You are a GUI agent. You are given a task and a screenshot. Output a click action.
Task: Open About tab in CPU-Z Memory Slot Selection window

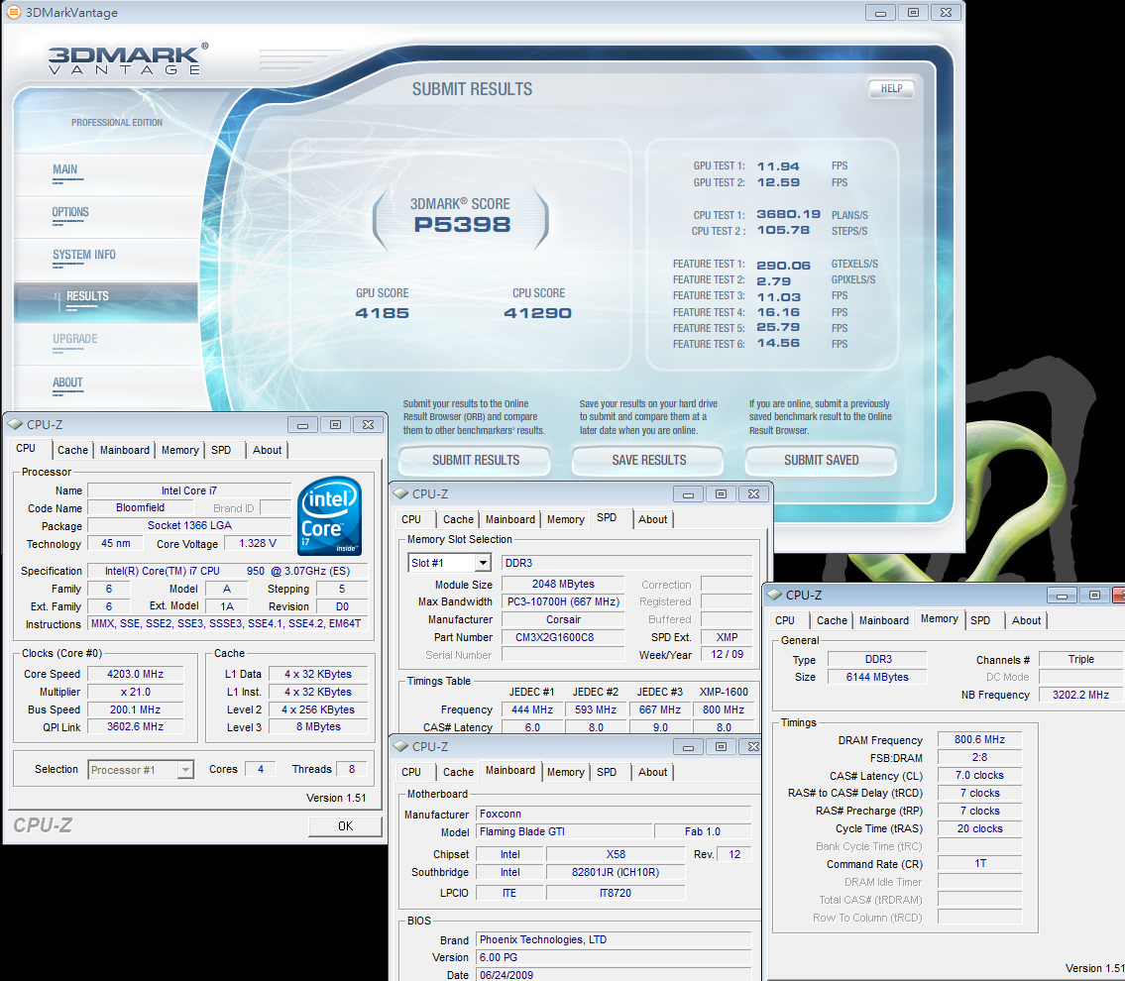pos(652,520)
